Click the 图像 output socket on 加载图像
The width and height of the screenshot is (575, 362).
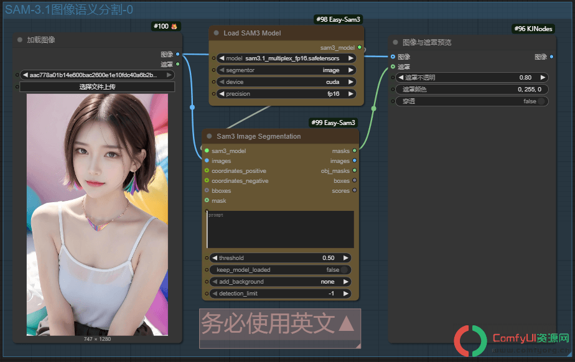click(178, 54)
